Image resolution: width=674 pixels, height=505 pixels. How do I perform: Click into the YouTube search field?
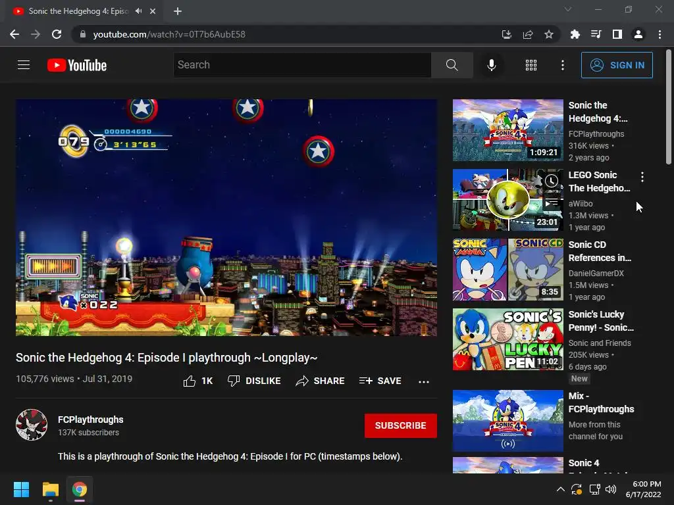click(x=302, y=65)
